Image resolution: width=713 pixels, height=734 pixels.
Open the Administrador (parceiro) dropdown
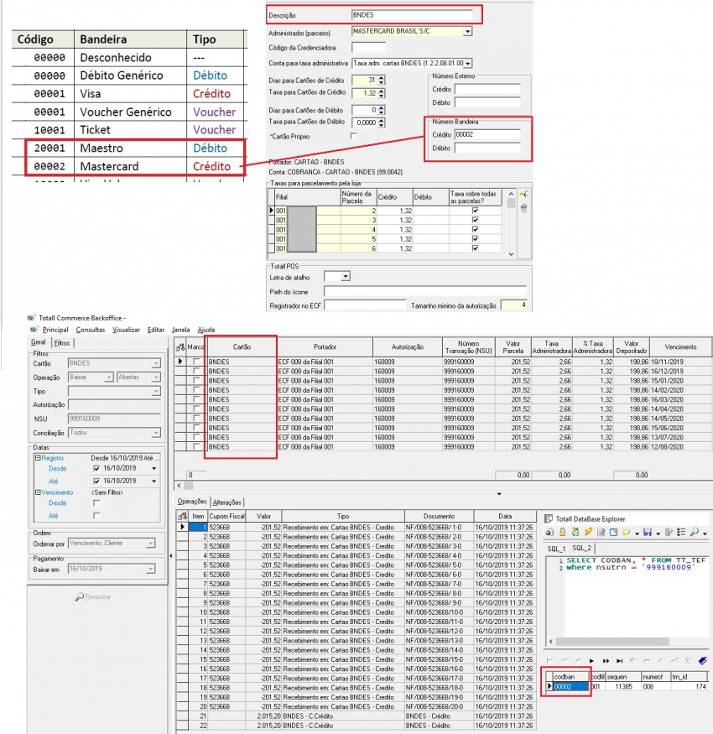click(x=467, y=31)
